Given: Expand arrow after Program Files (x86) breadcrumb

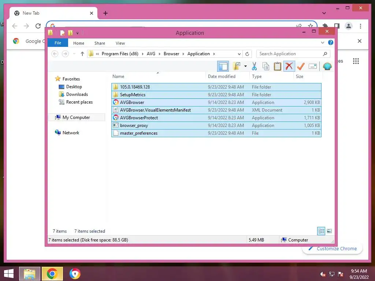Looking at the screenshot, I should 142,54.
